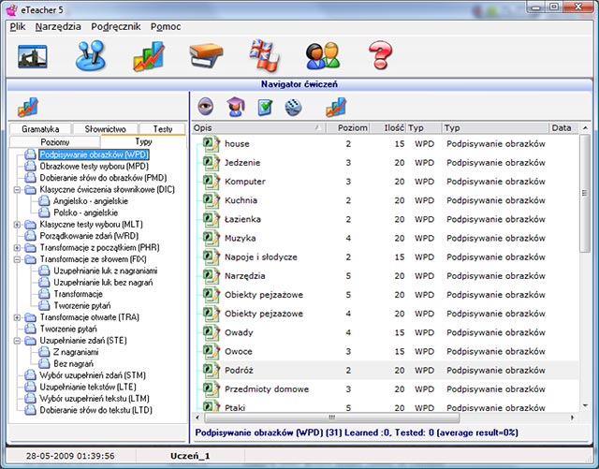Click the British flag toolbar icon
599x469 pixels.
click(x=264, y=56)
